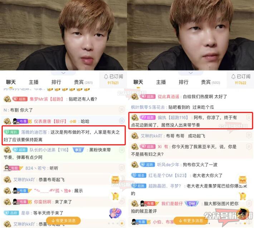Collapse the left video using chevron handle
Screen dimensions: 254x228
63,73
